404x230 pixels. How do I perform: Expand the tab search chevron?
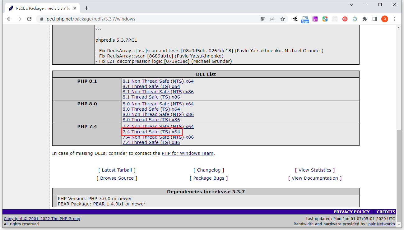click(x=351, y=5)
